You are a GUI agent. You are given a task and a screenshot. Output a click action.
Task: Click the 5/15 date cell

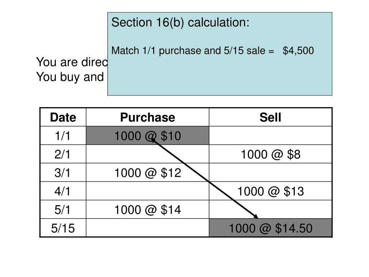(63, 228)
